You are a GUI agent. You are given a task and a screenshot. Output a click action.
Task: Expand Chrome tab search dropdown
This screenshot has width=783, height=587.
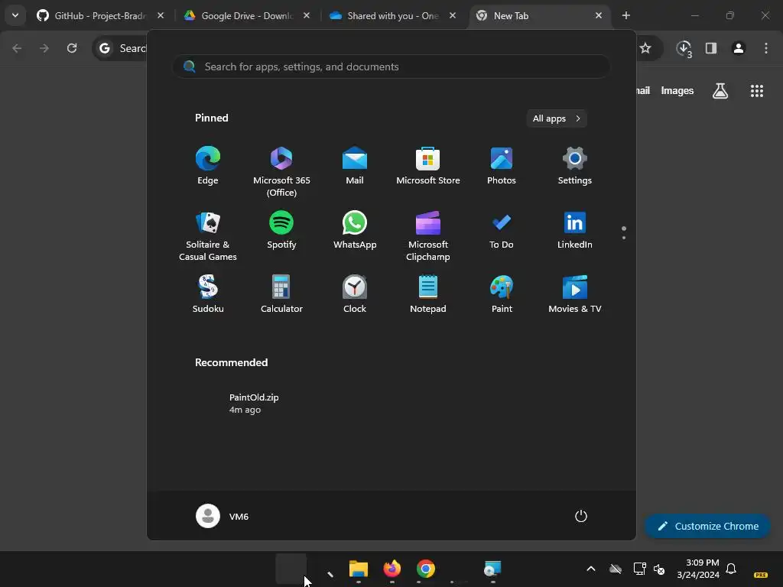point(15,15)
